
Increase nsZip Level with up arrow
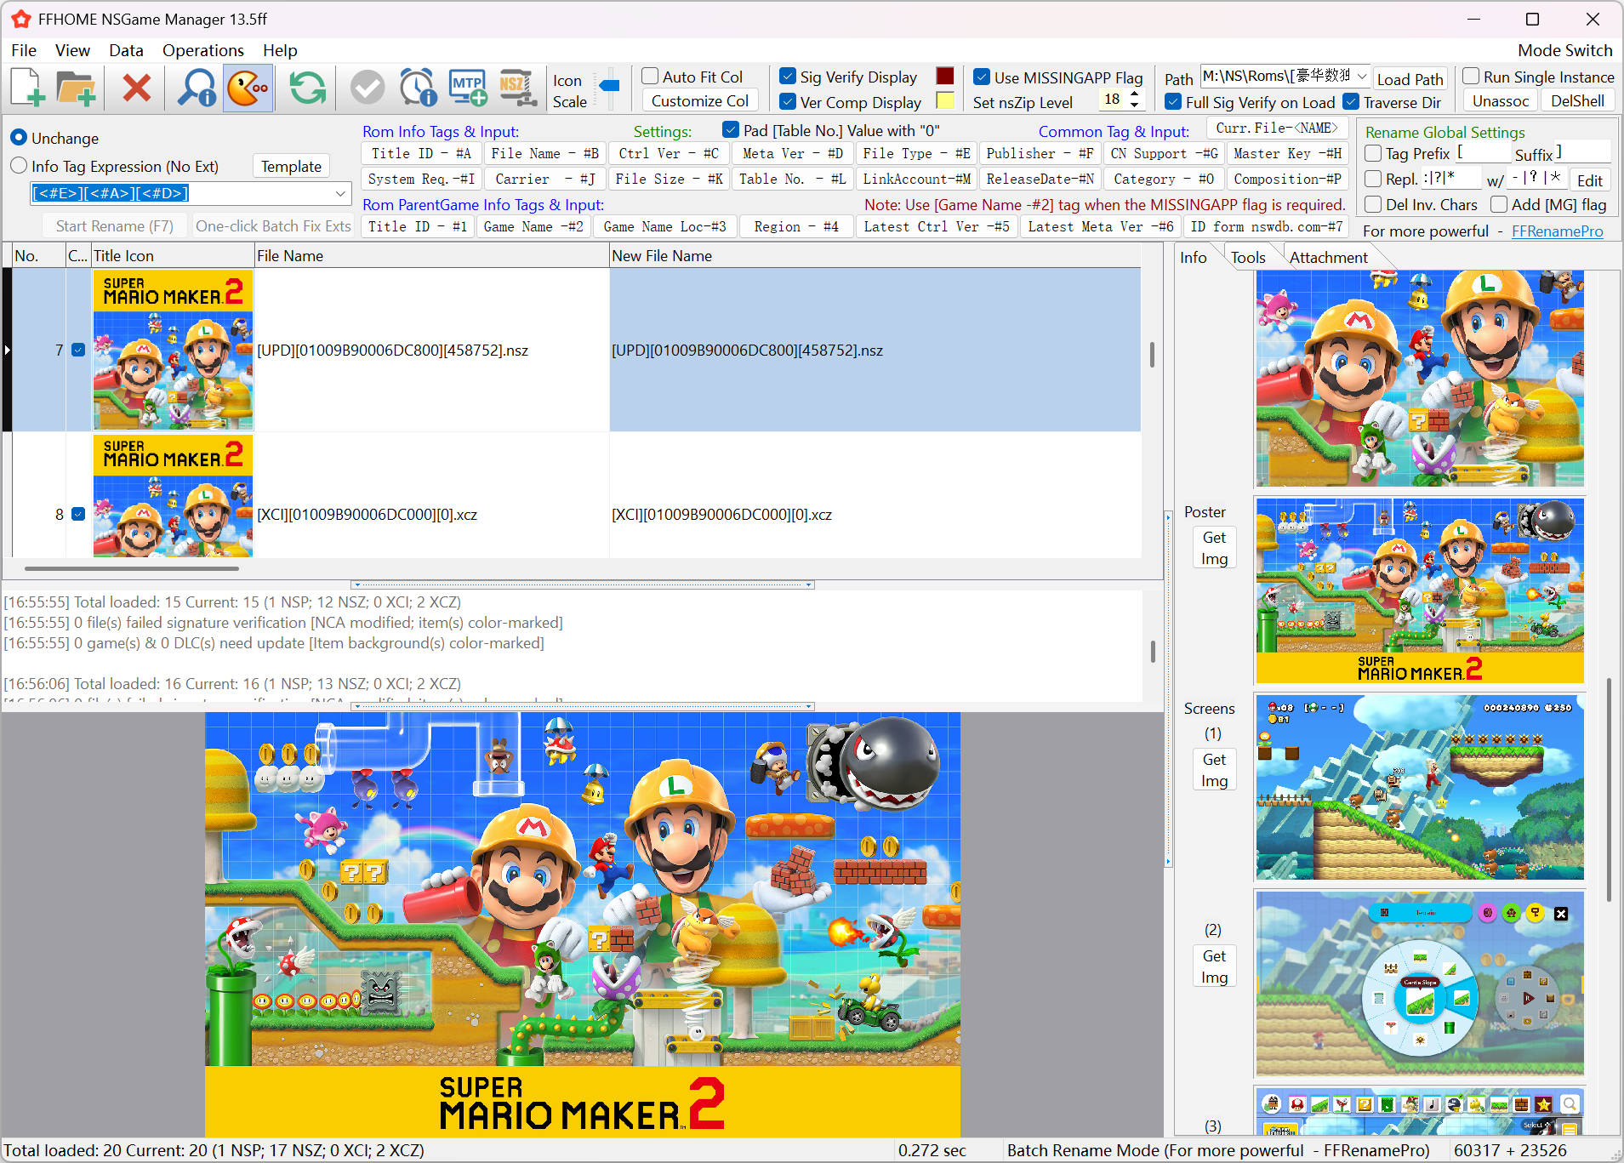click(1134, 94)
